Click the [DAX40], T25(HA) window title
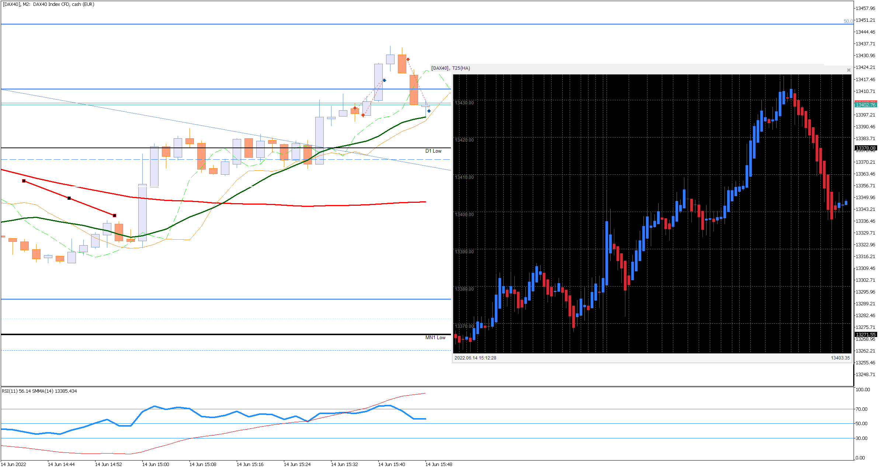The width and height of the screenshot is (882, 469). pyautogui.click(x=451, y=68)
